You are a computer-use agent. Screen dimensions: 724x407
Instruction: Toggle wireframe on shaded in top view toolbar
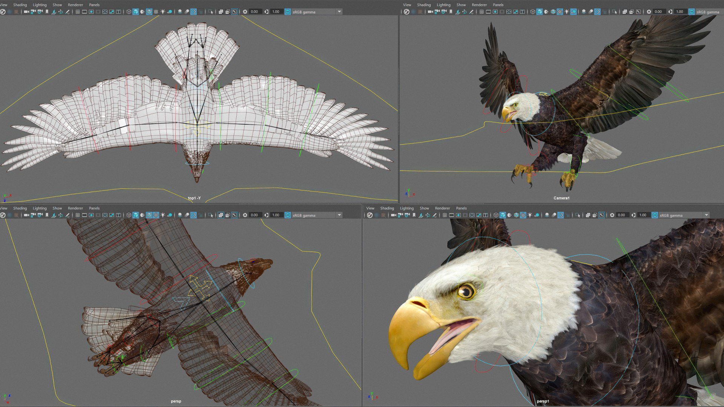[149, 12]
